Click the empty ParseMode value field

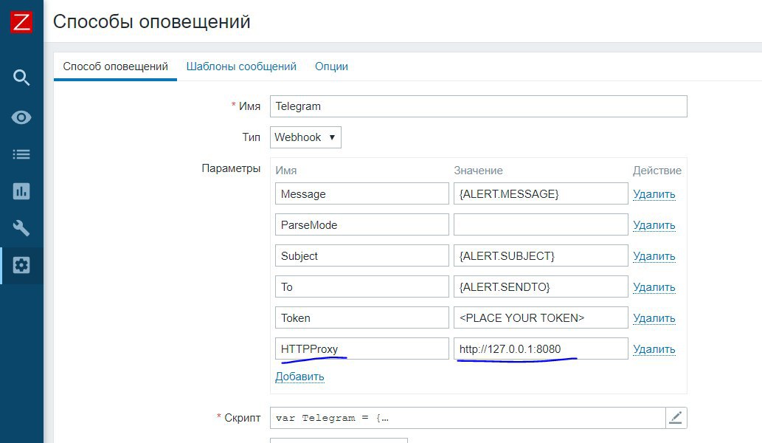[541, 224]
